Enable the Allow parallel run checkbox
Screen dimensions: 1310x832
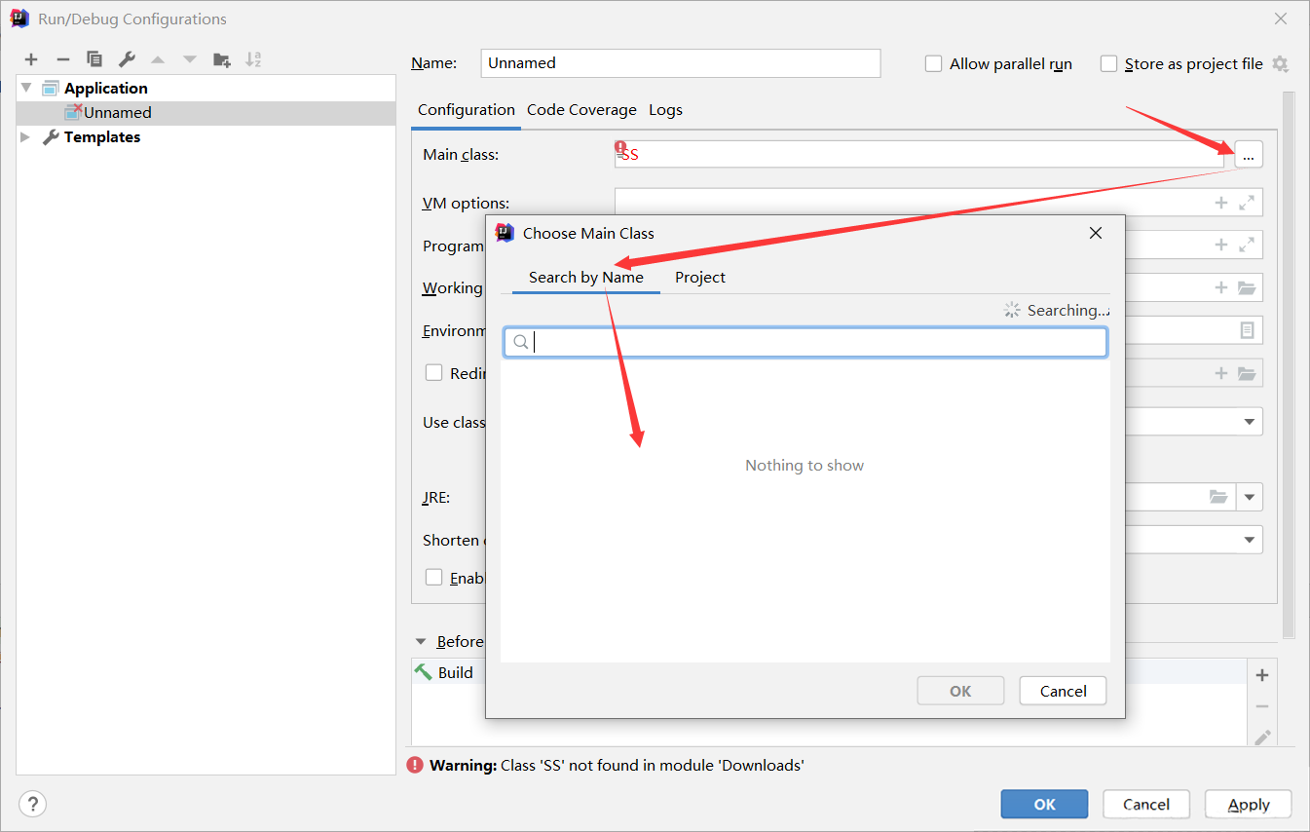pos(933,64)
